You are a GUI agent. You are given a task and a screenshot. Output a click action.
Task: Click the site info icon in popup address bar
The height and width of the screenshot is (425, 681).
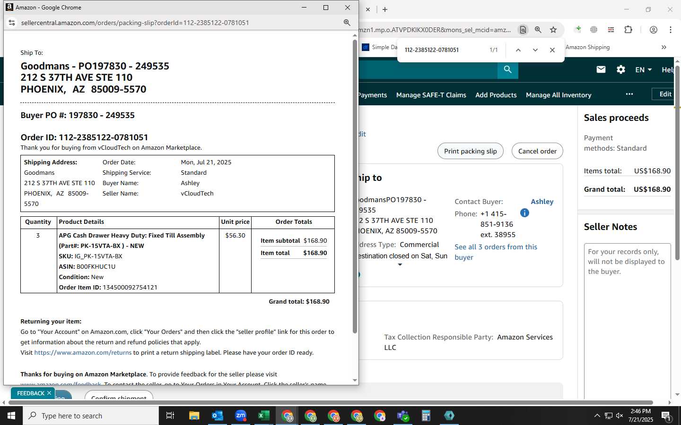12,23
